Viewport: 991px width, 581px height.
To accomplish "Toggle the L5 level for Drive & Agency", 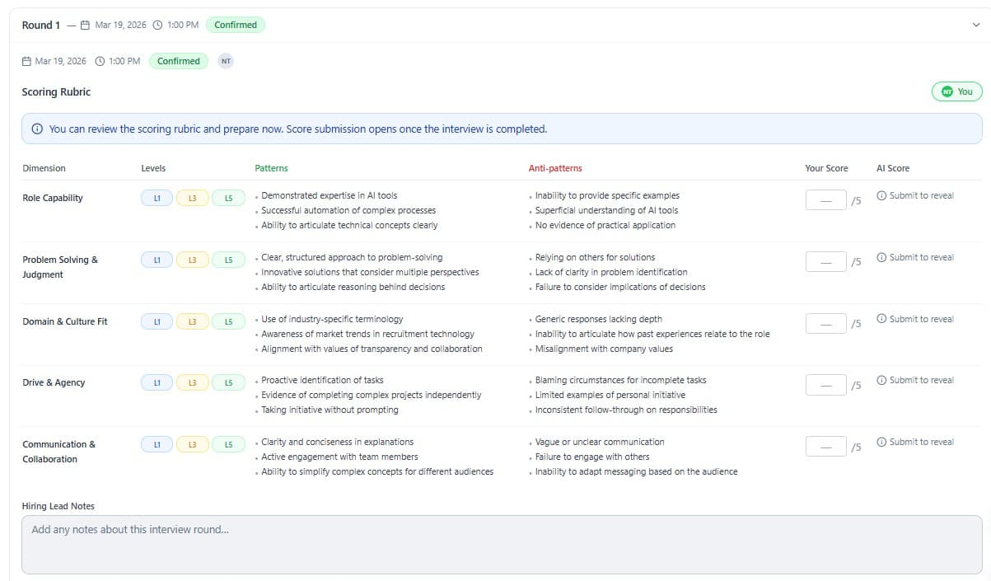I will point(228,382).
